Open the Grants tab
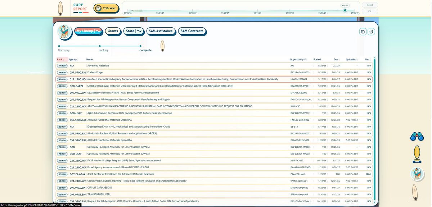The height and width of the screenshot is (207, 432). 113,31
